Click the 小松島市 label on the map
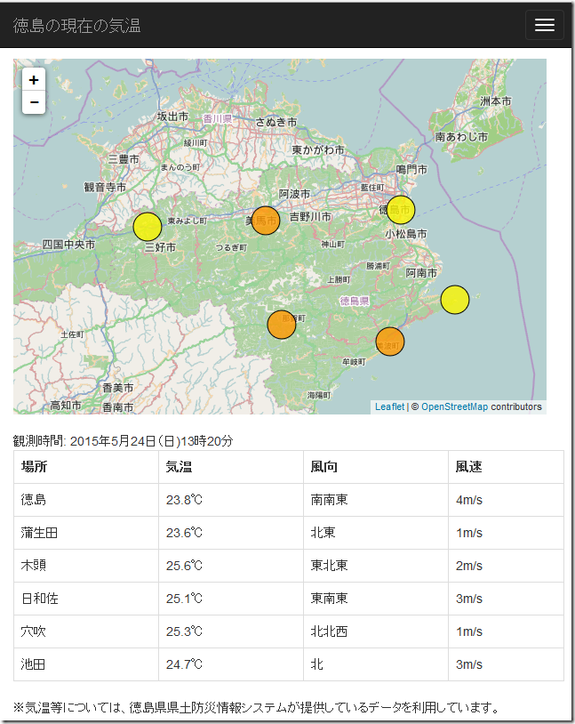 (x=406, y=234)
